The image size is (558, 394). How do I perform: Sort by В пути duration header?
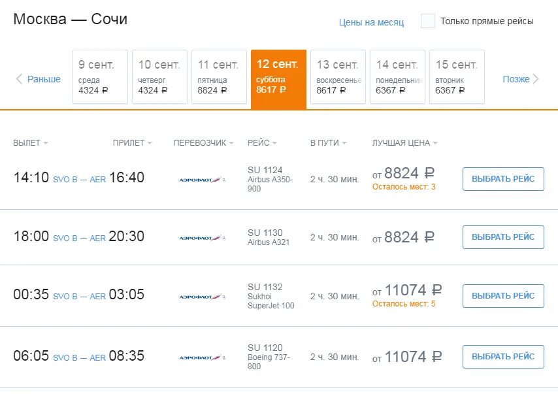tap(328, 143)
